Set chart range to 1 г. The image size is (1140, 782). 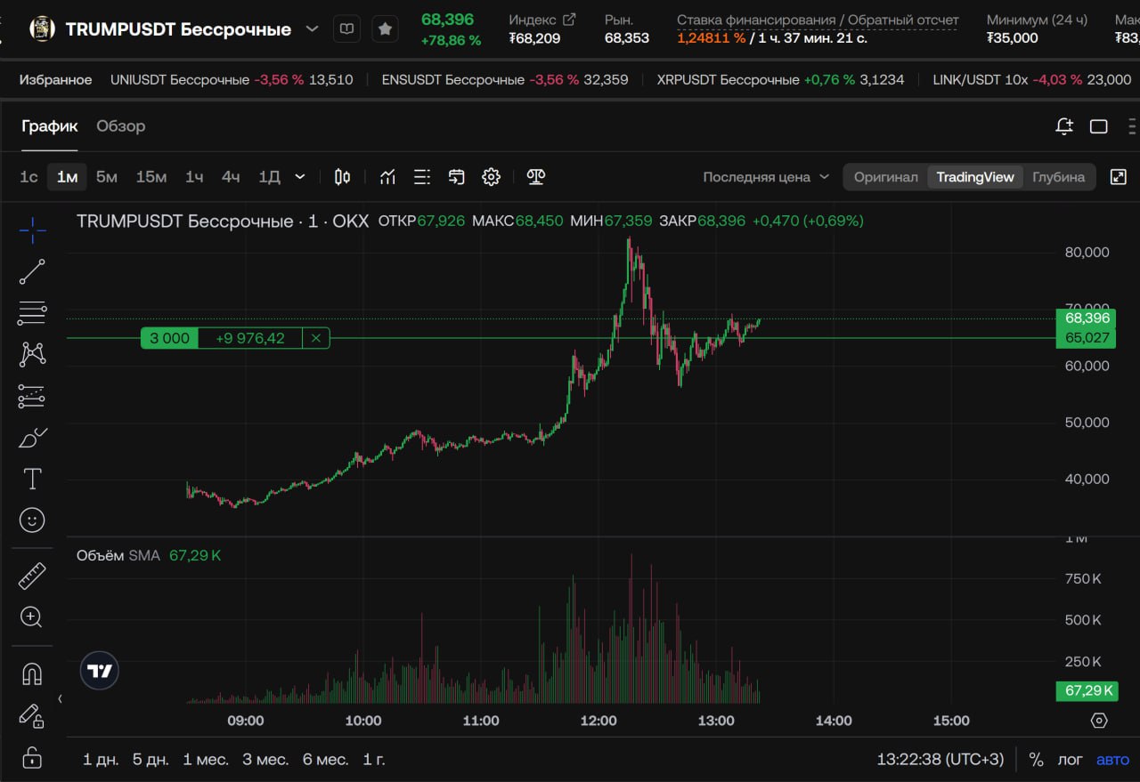point(374,760)
